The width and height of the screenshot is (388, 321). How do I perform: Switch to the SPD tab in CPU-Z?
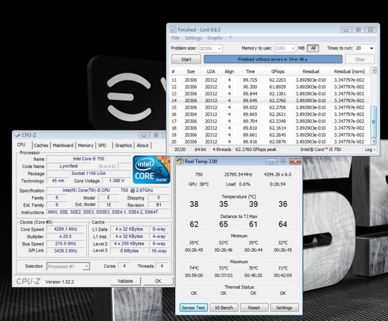(102, 145)
